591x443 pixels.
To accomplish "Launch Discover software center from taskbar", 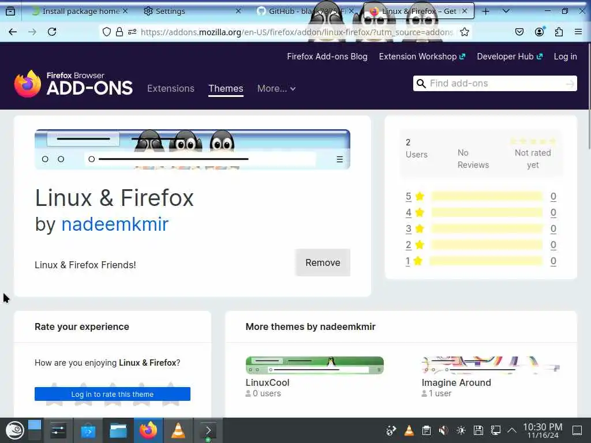I will coord(88,430).
